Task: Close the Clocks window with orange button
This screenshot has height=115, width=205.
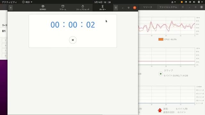Action: [135, 8]
